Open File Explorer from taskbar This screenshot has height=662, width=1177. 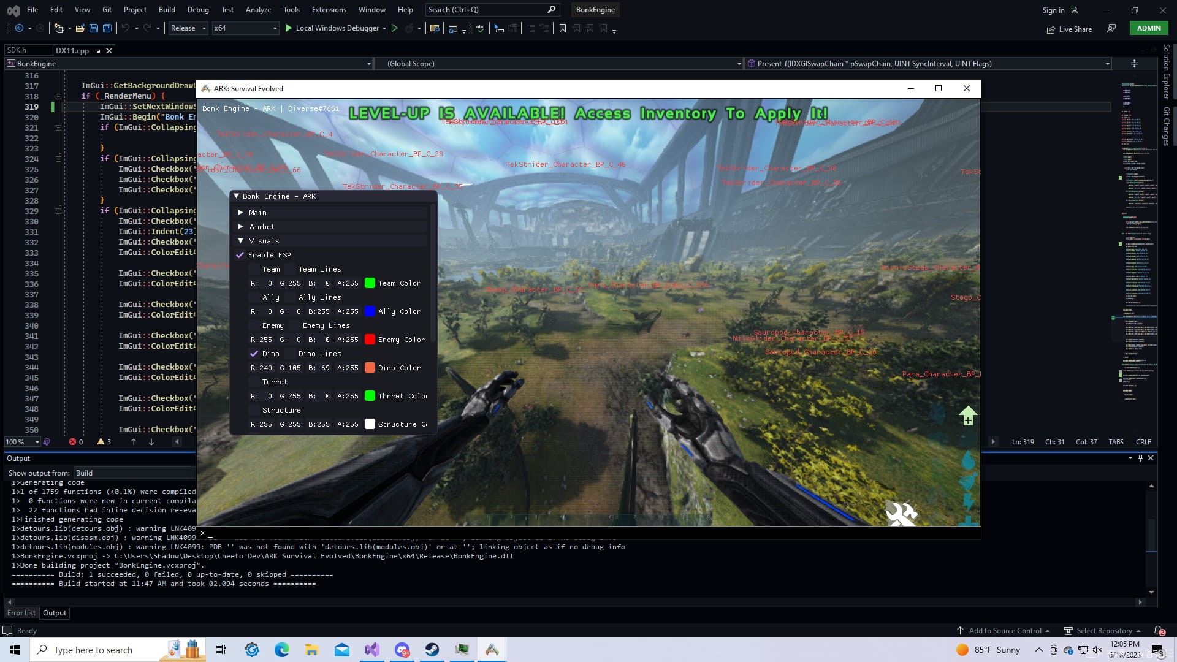coord(311,650)
